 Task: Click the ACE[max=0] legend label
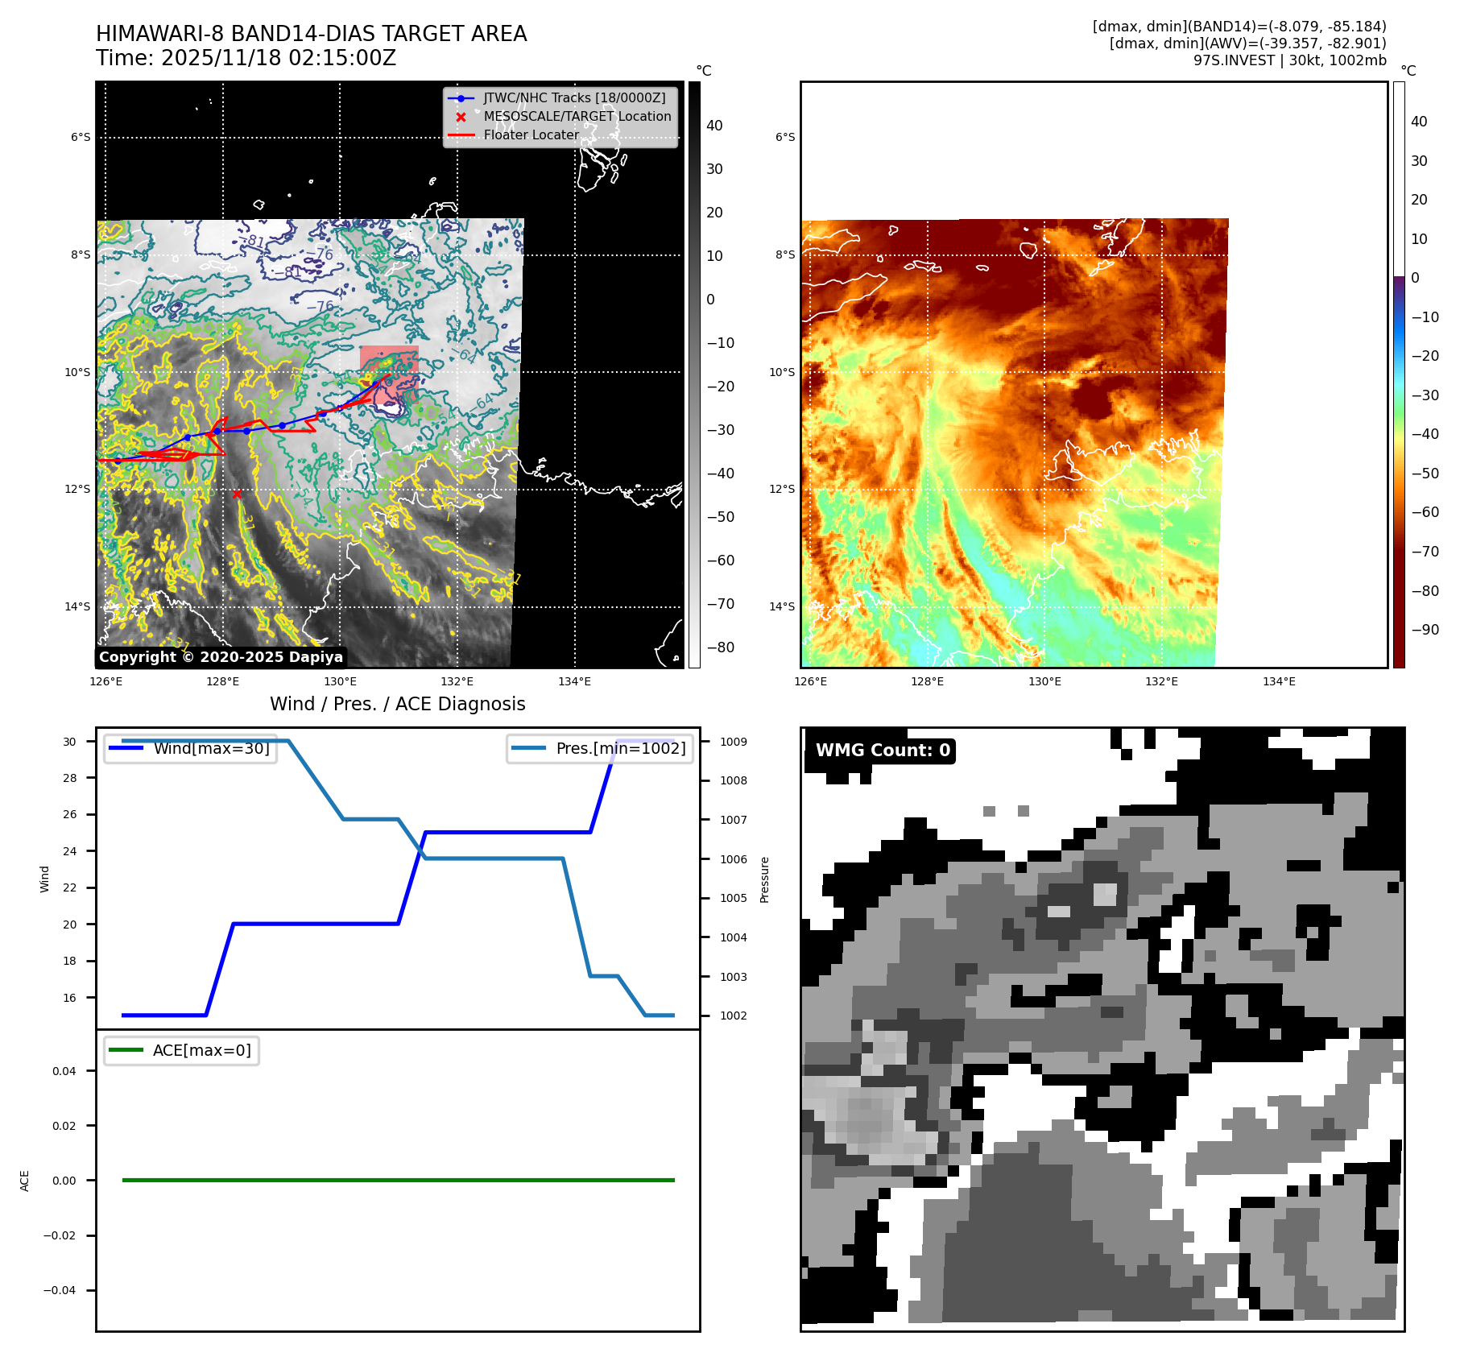[202, 1050]
